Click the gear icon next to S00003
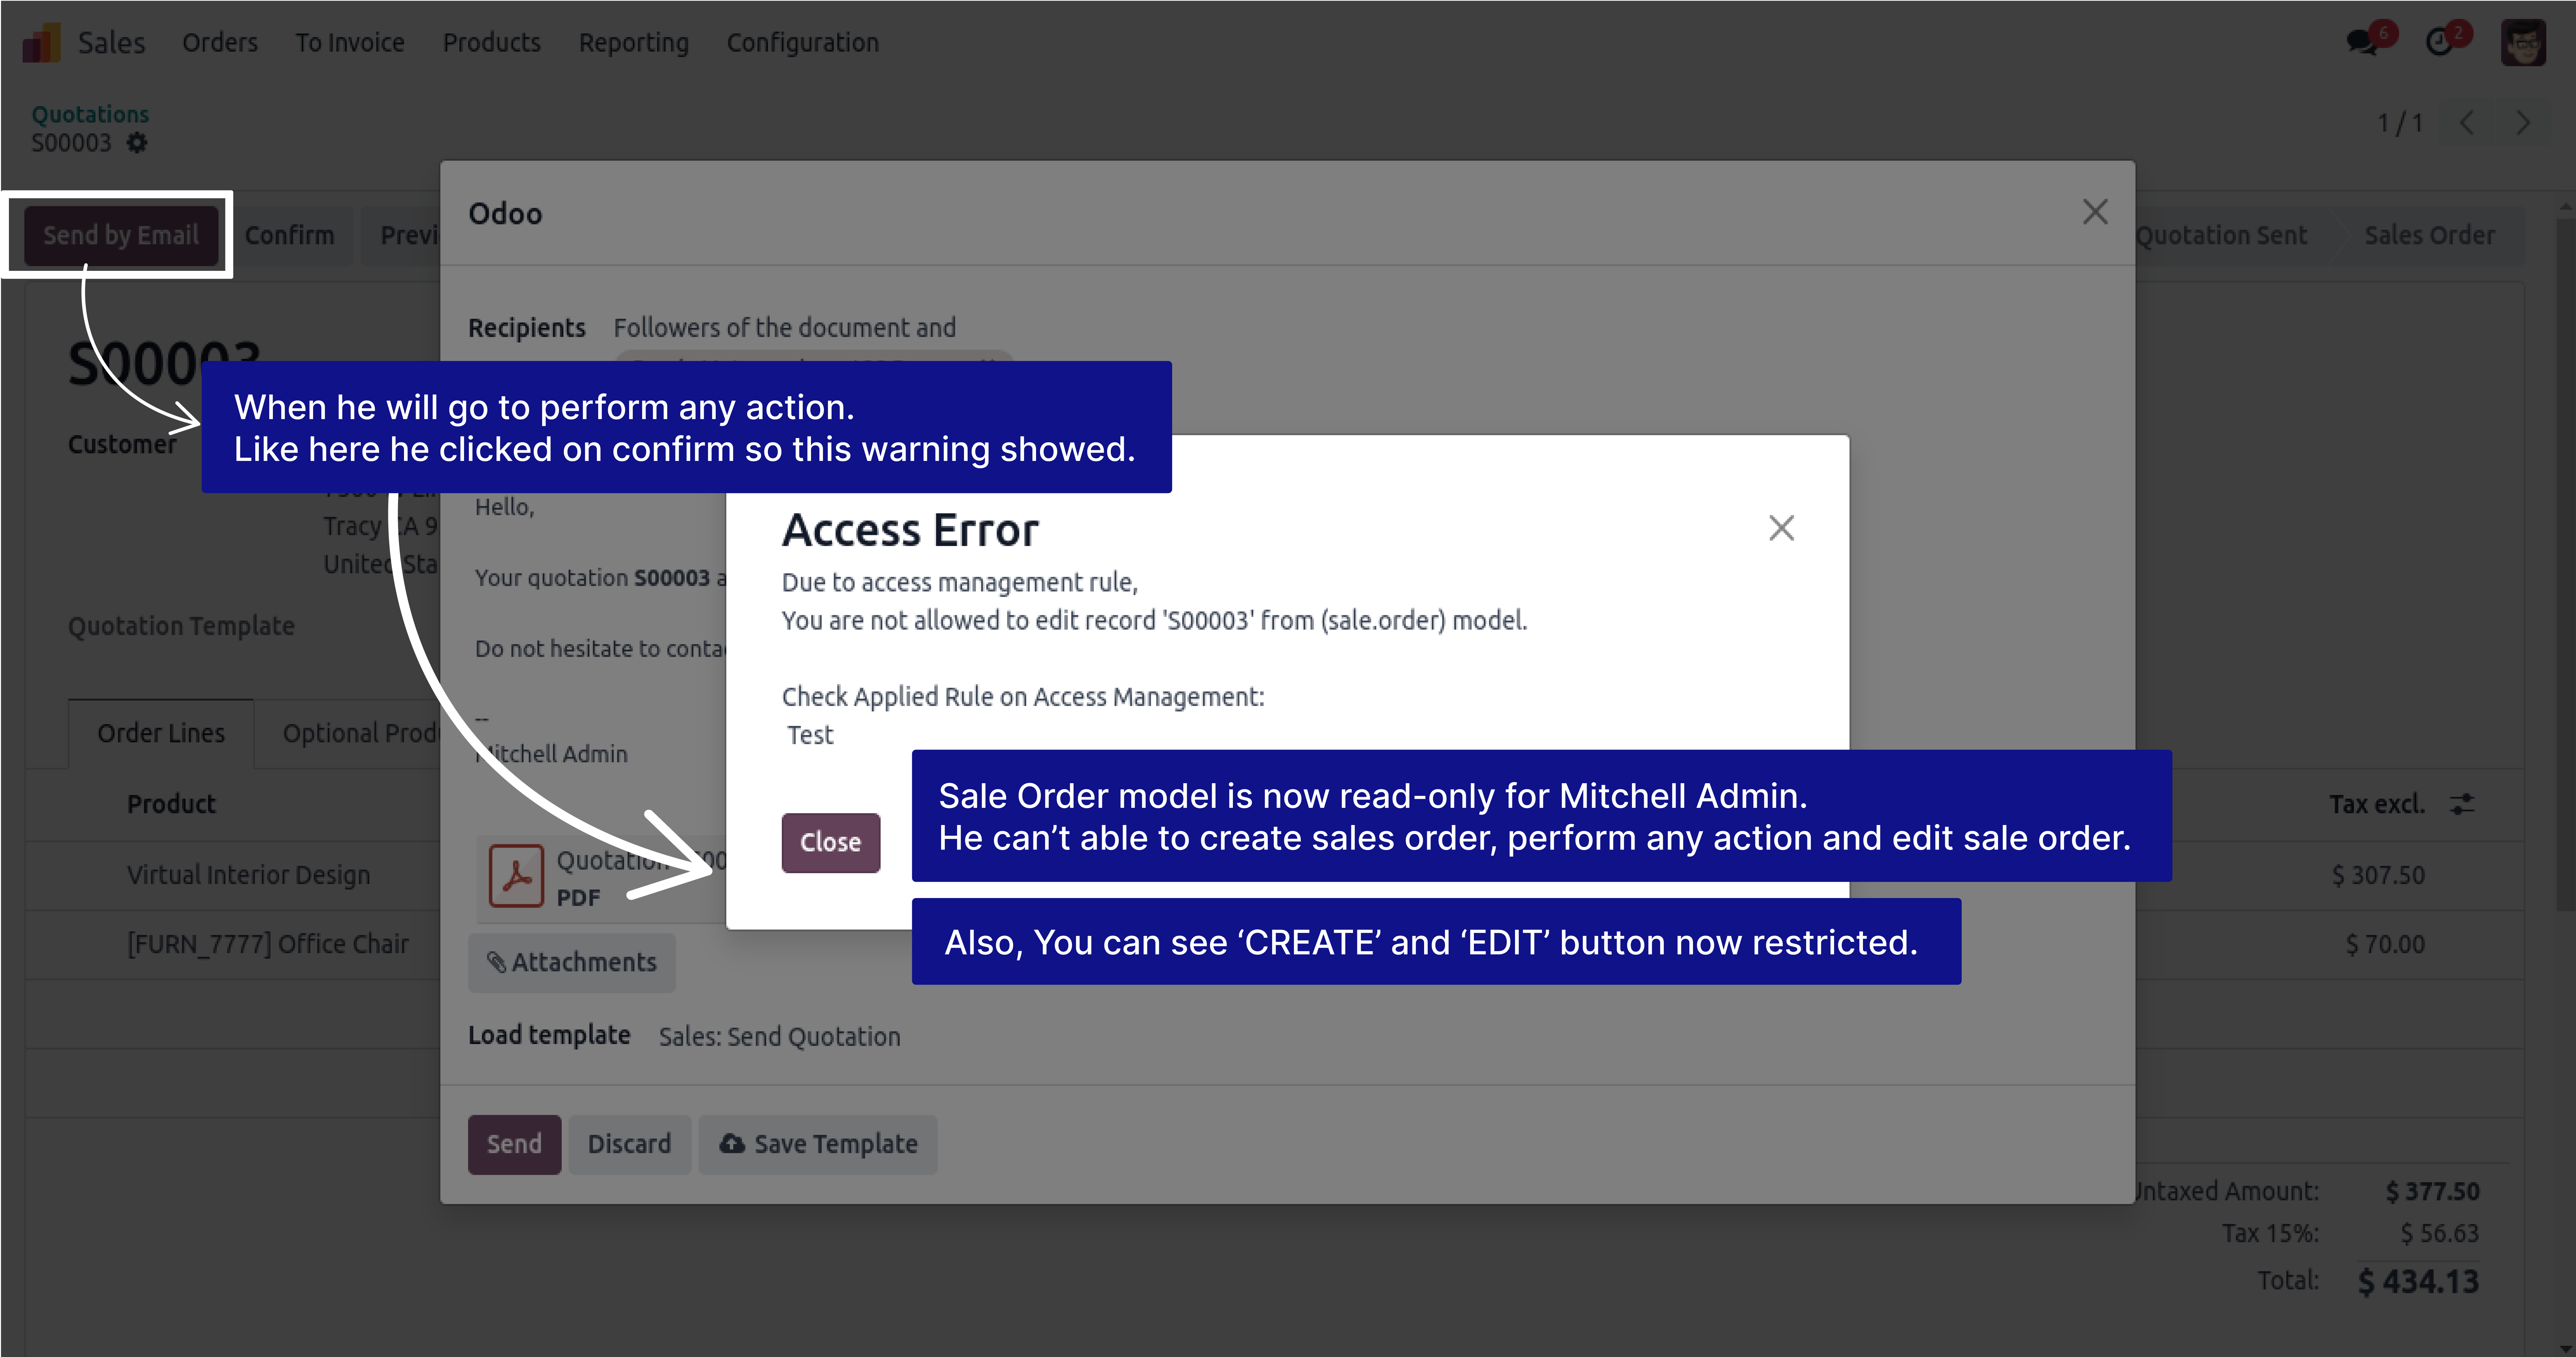Viewport: 2576px width, 1357px height. [x=137, y=143]
